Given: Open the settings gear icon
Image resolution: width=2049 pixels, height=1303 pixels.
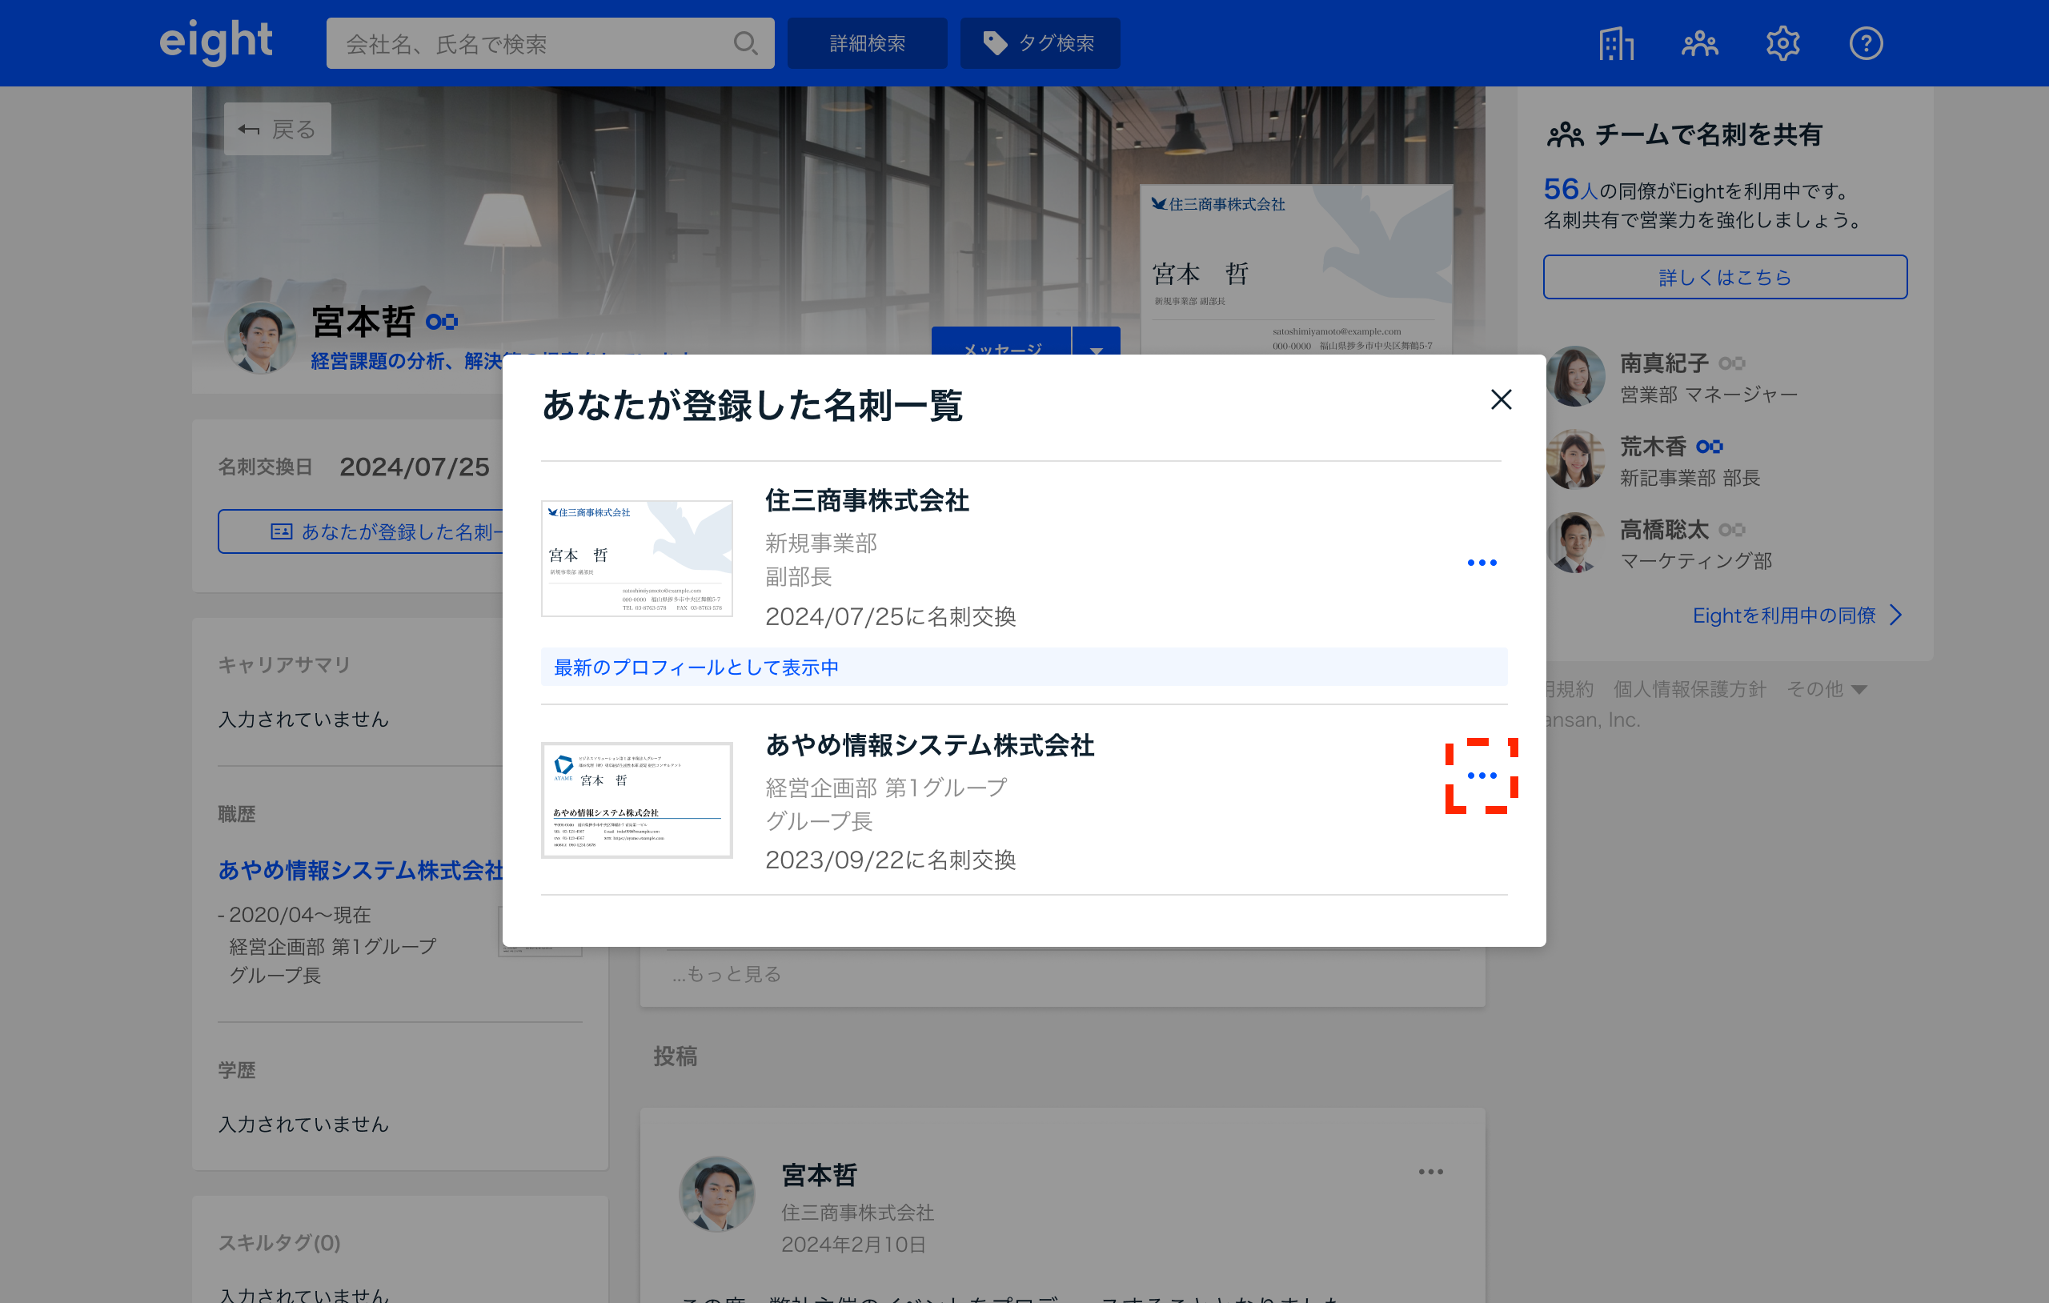Looking at the screenshot, I should click(x=1782, y=43).
